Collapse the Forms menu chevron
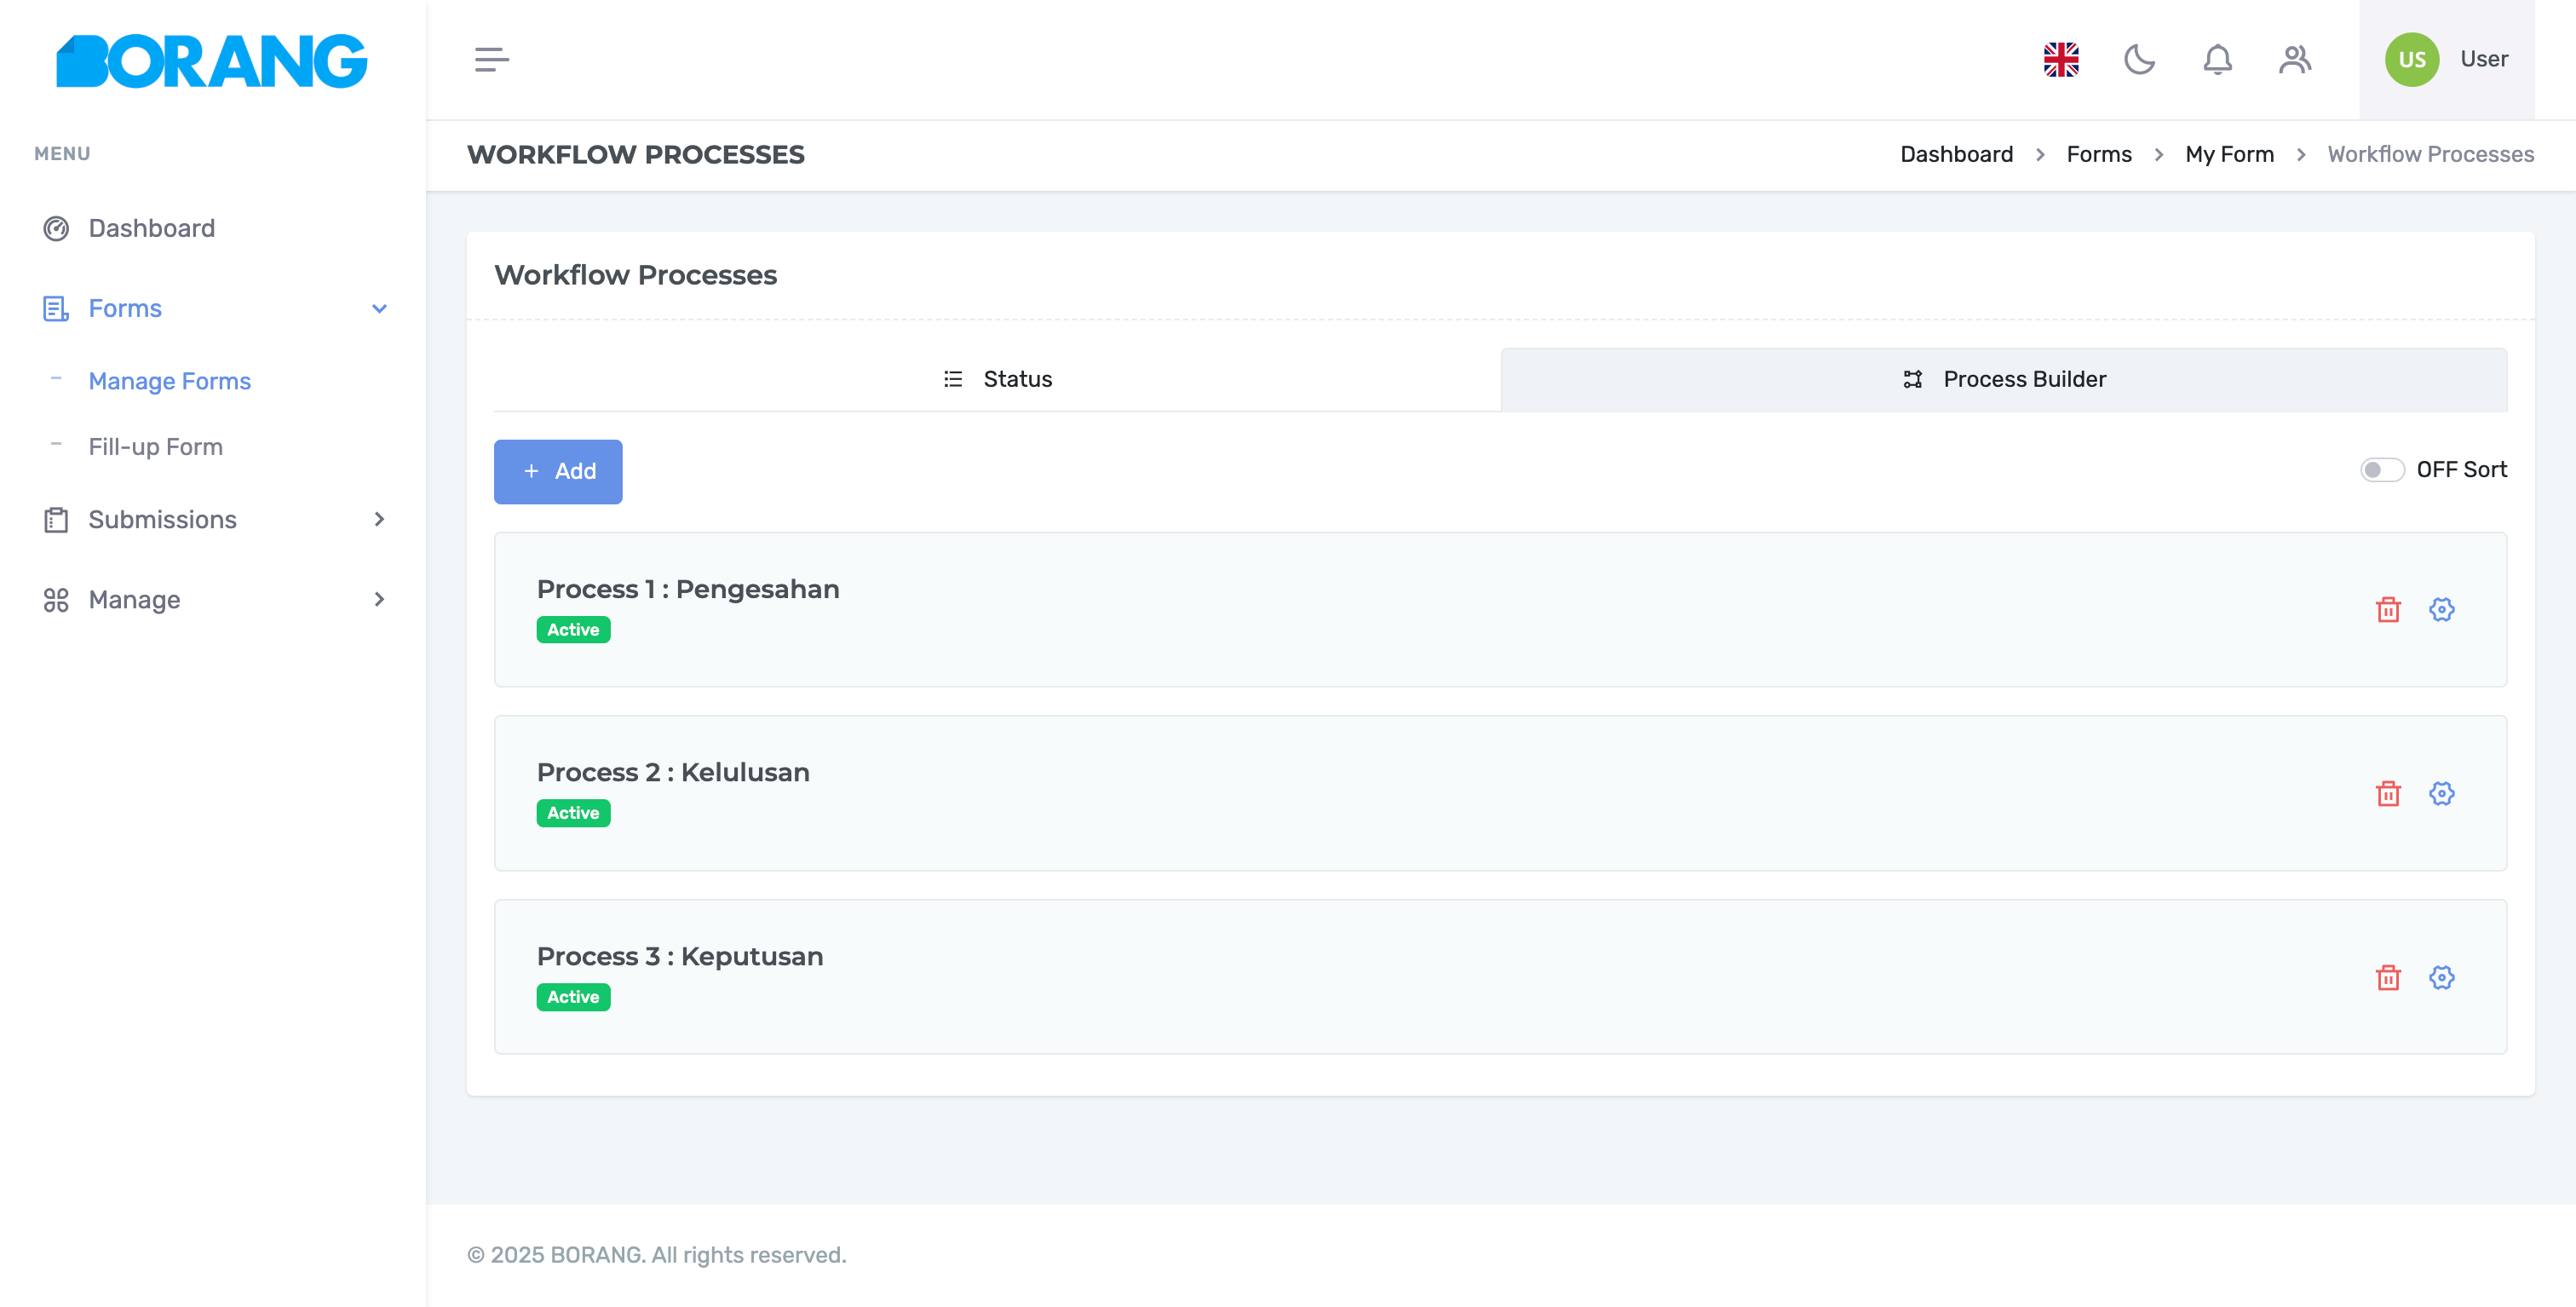 coord(379,308)
